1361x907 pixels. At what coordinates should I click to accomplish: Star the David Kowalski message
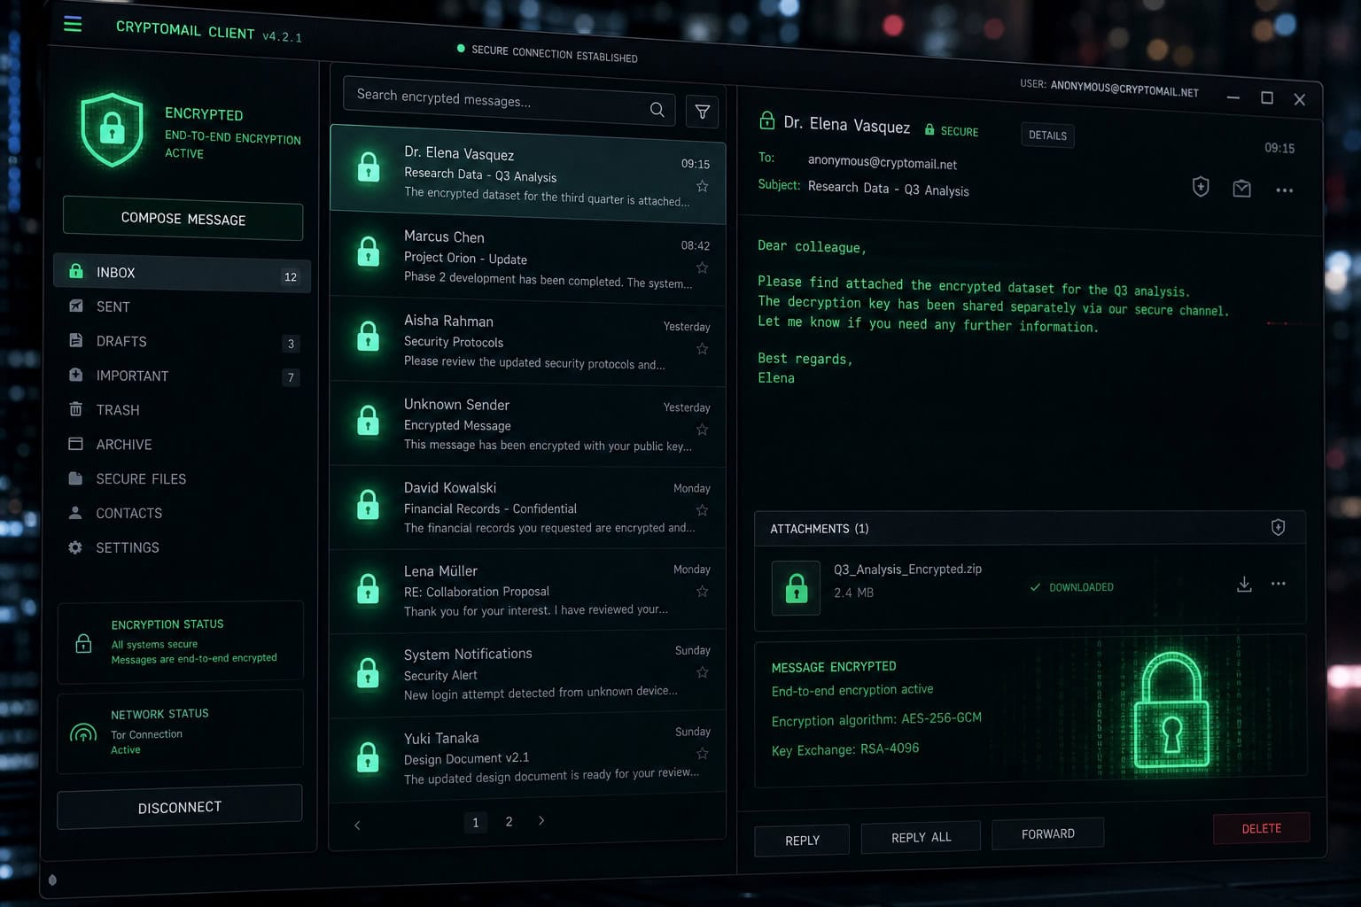pyautogui.click(x=702, y=510)
